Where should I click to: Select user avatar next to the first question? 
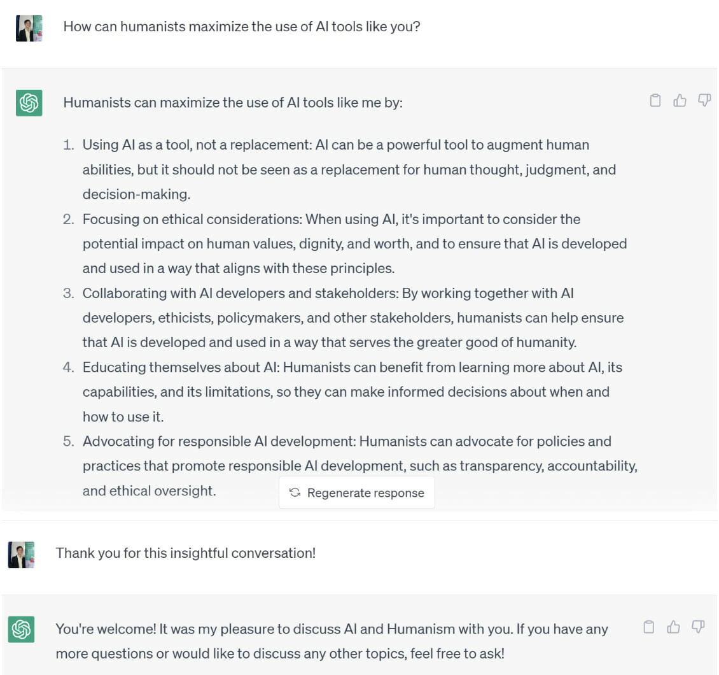(29, 28)
